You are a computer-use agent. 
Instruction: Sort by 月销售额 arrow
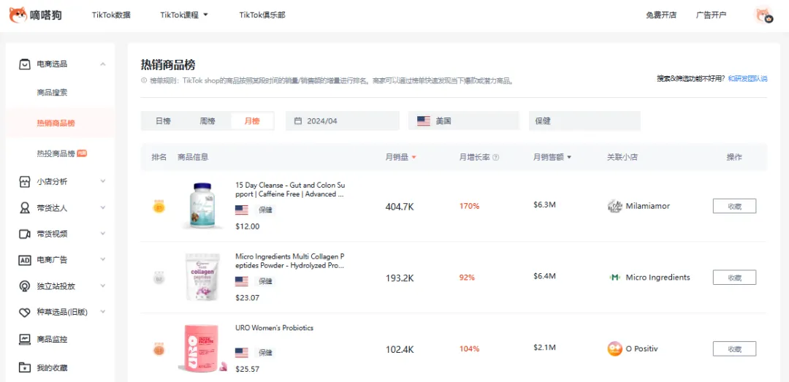coord(569,158)
